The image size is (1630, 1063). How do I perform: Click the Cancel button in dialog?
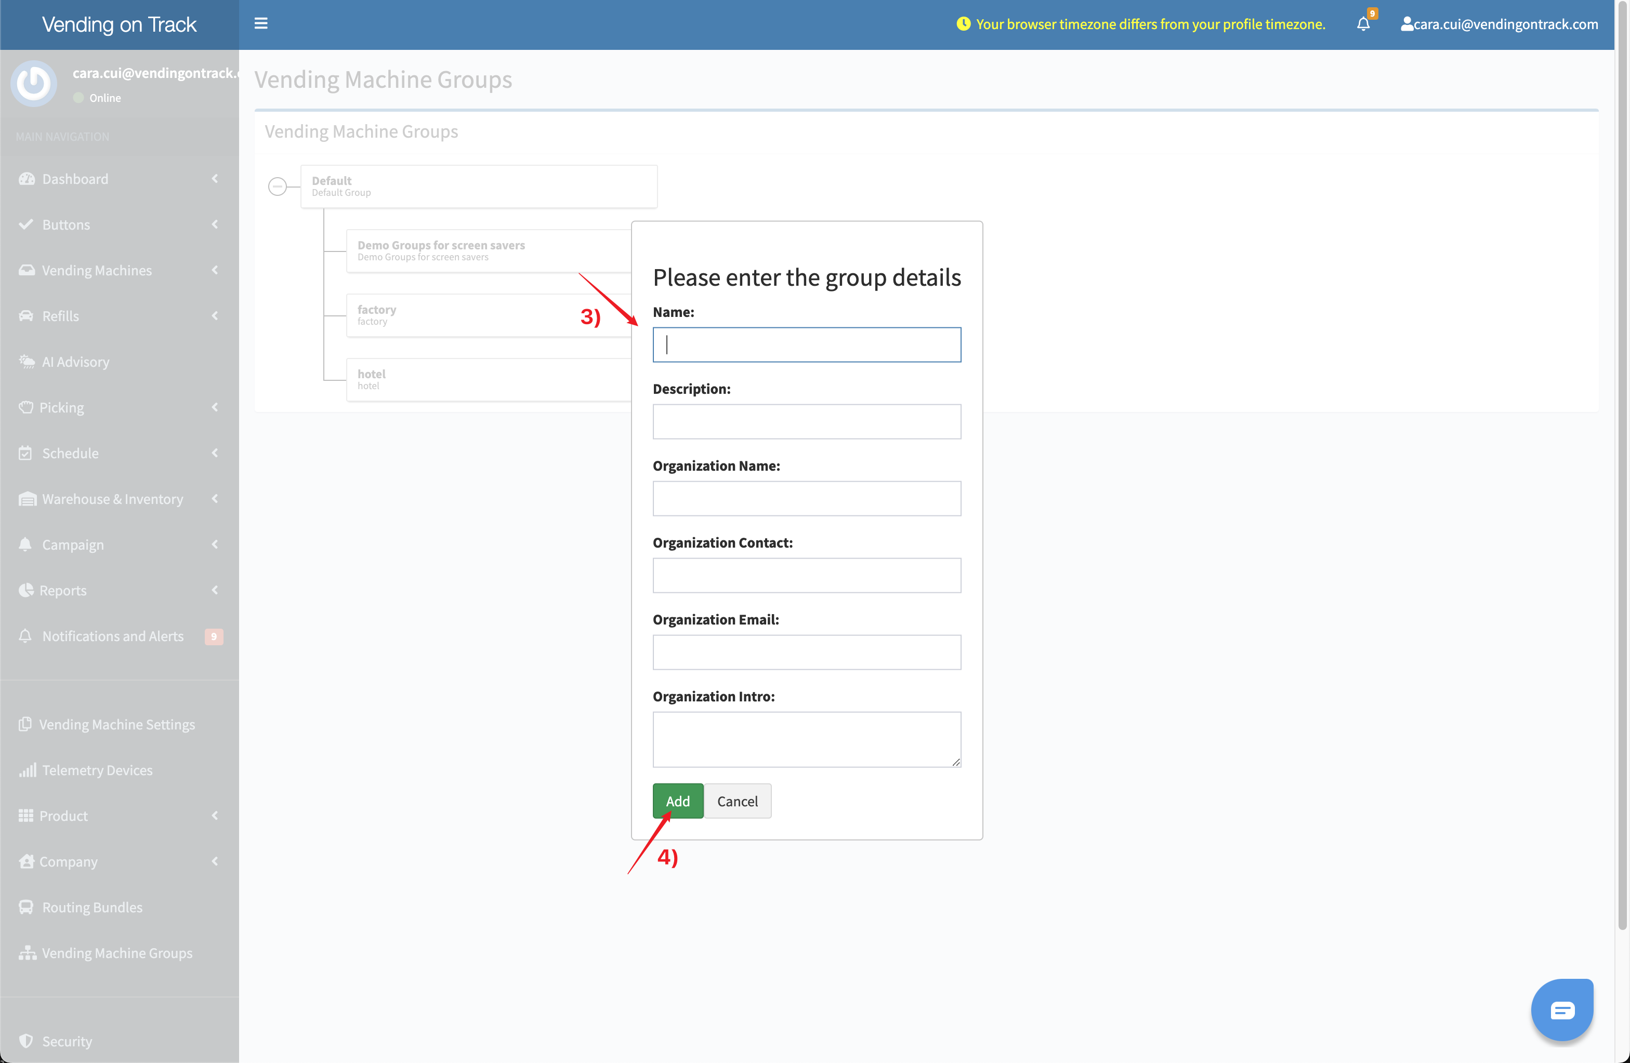pyautogui.click(x=738, y=801)
